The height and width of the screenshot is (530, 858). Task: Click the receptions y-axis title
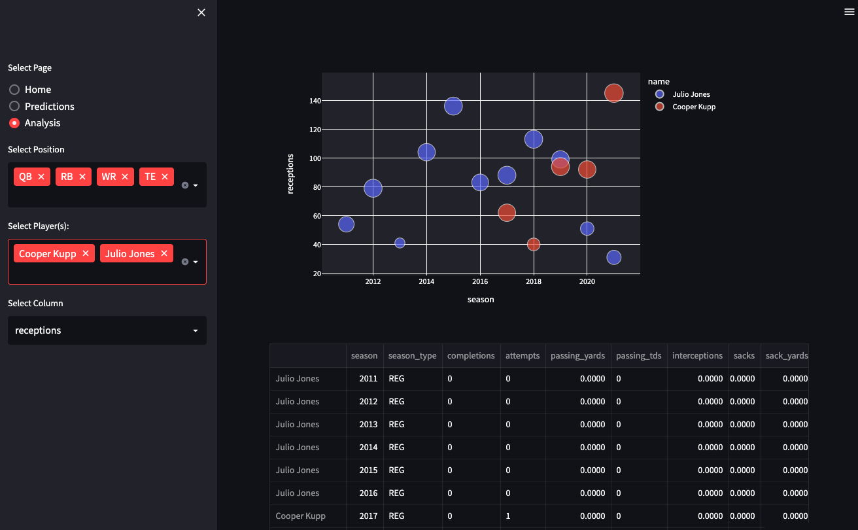coord(290,174)
